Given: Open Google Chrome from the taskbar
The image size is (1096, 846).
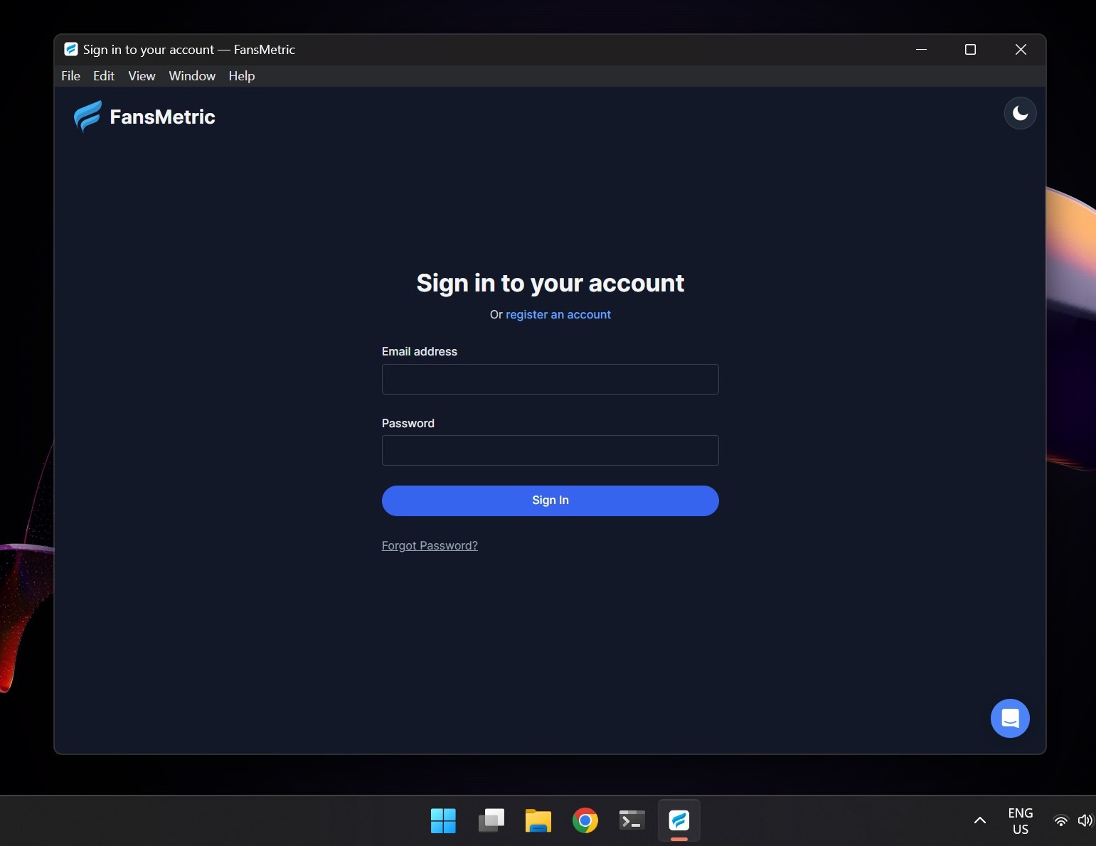Looking at the screenshot, I should (585, 821).
